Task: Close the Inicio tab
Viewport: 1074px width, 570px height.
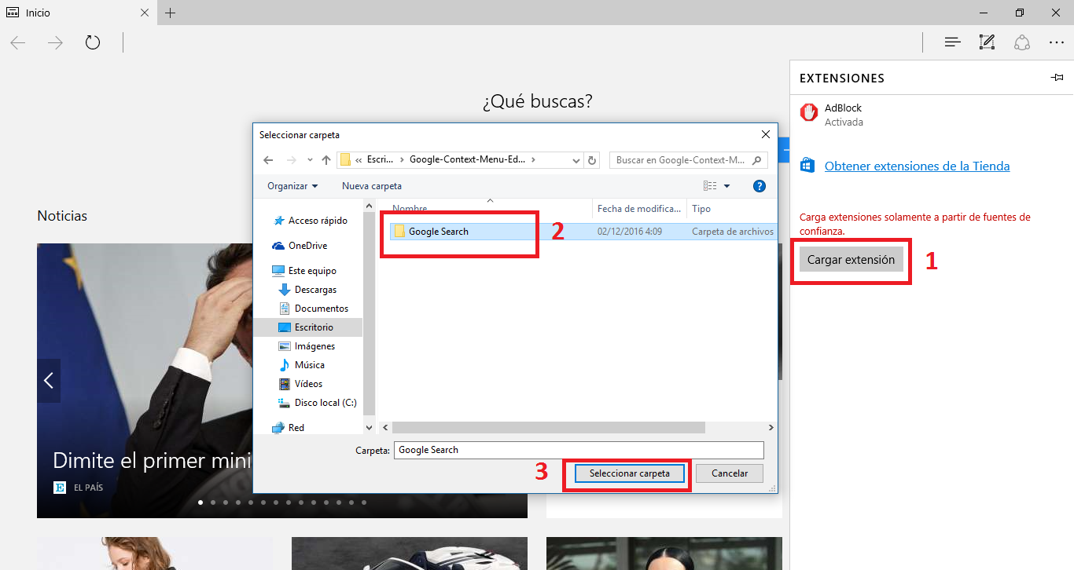Action: [145, 13]
